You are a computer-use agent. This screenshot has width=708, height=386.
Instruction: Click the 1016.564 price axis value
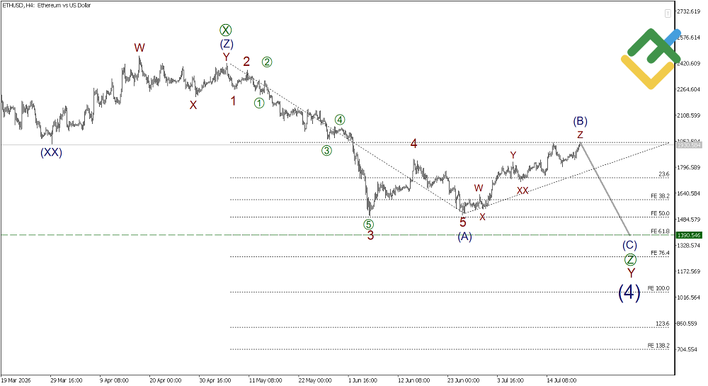689,297
